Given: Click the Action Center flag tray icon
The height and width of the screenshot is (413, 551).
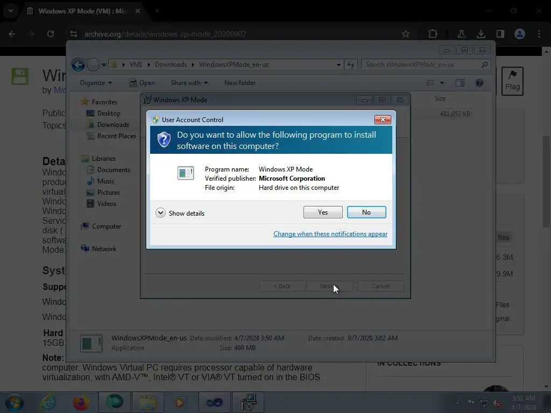Looking at the screenshot, I should point(470,402).
